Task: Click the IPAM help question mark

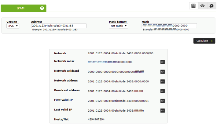Action: [x=42, y=8]
